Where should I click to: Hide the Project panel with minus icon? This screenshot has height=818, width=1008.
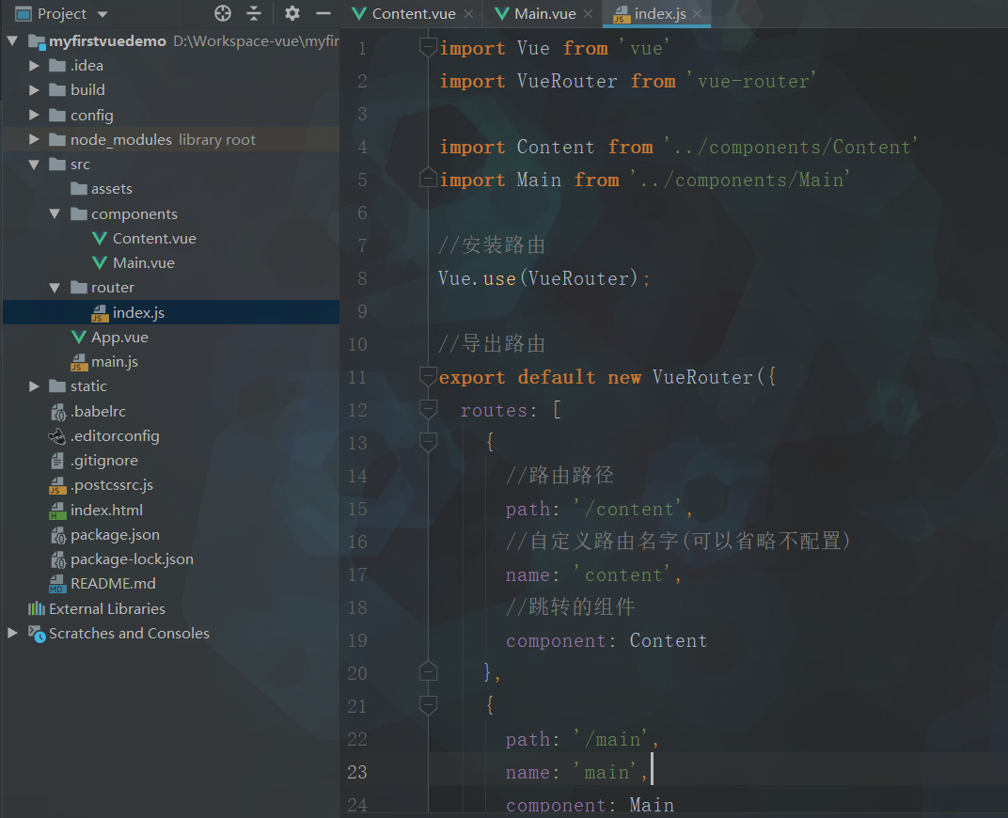tap(323, 13)
